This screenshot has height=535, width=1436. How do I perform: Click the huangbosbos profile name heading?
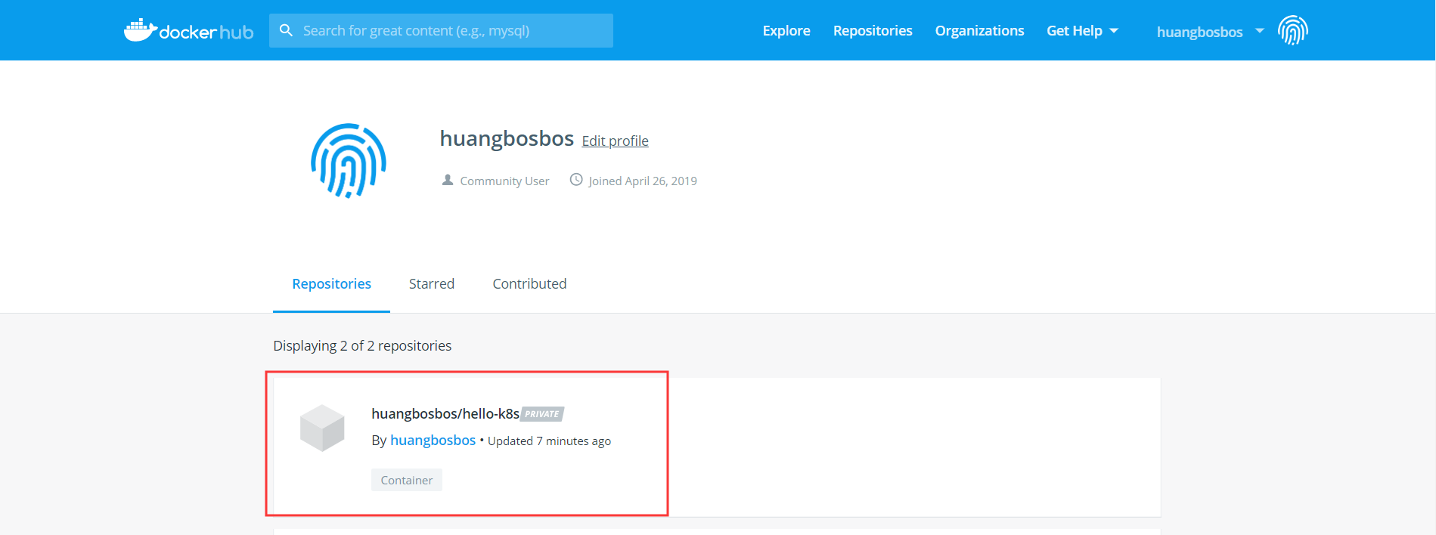click(x=507, y=138)
